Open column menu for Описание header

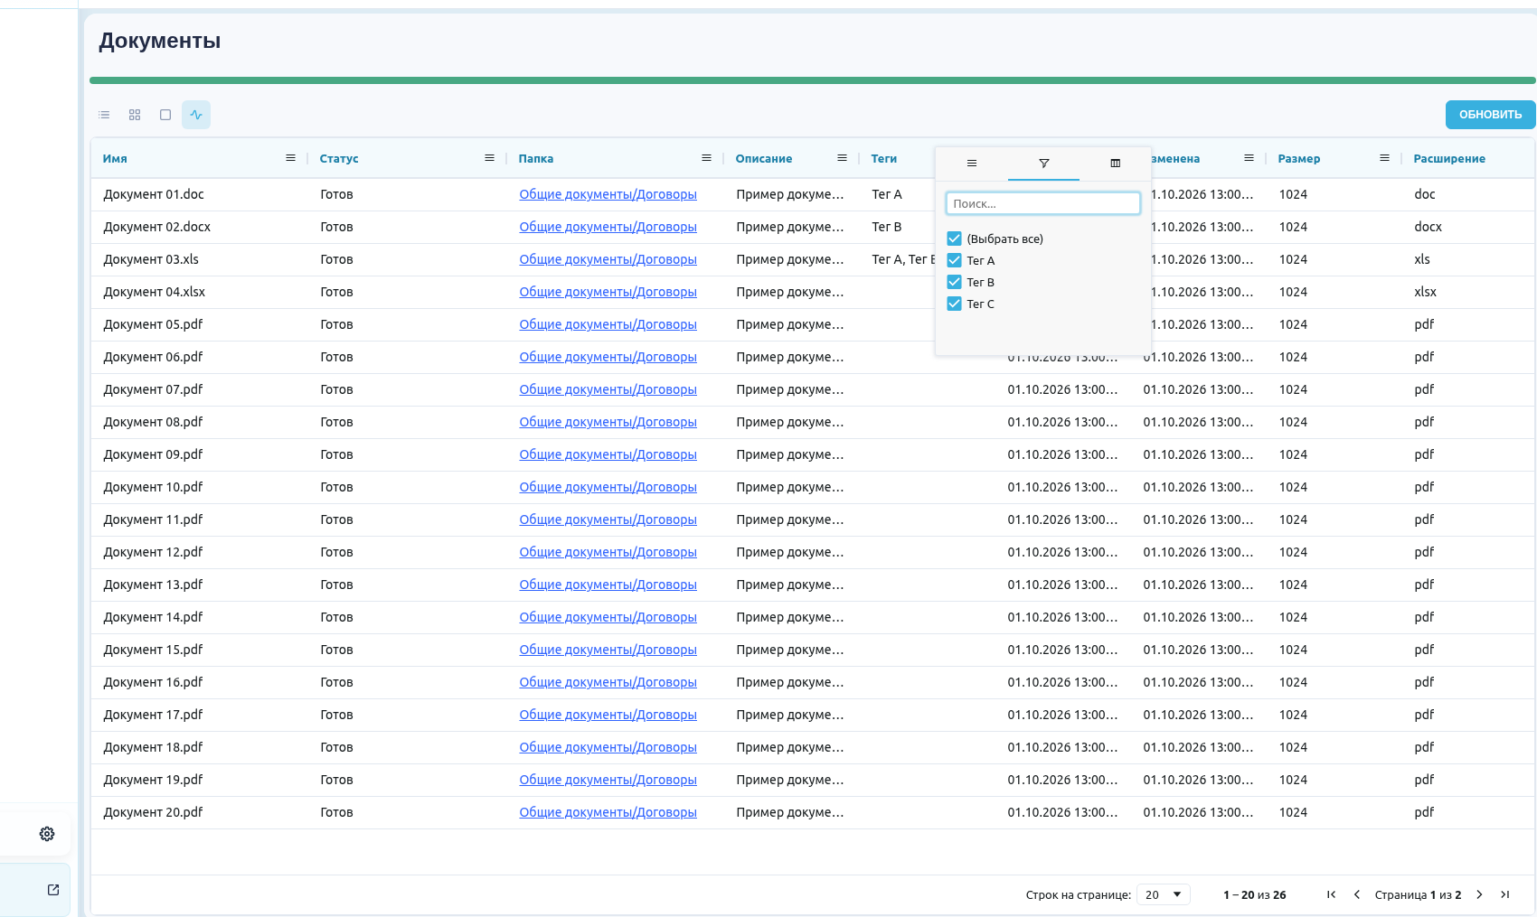pyautogui.click(x=842, y=158)
